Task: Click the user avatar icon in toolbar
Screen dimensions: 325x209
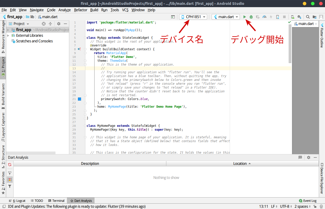Action: 321,17
